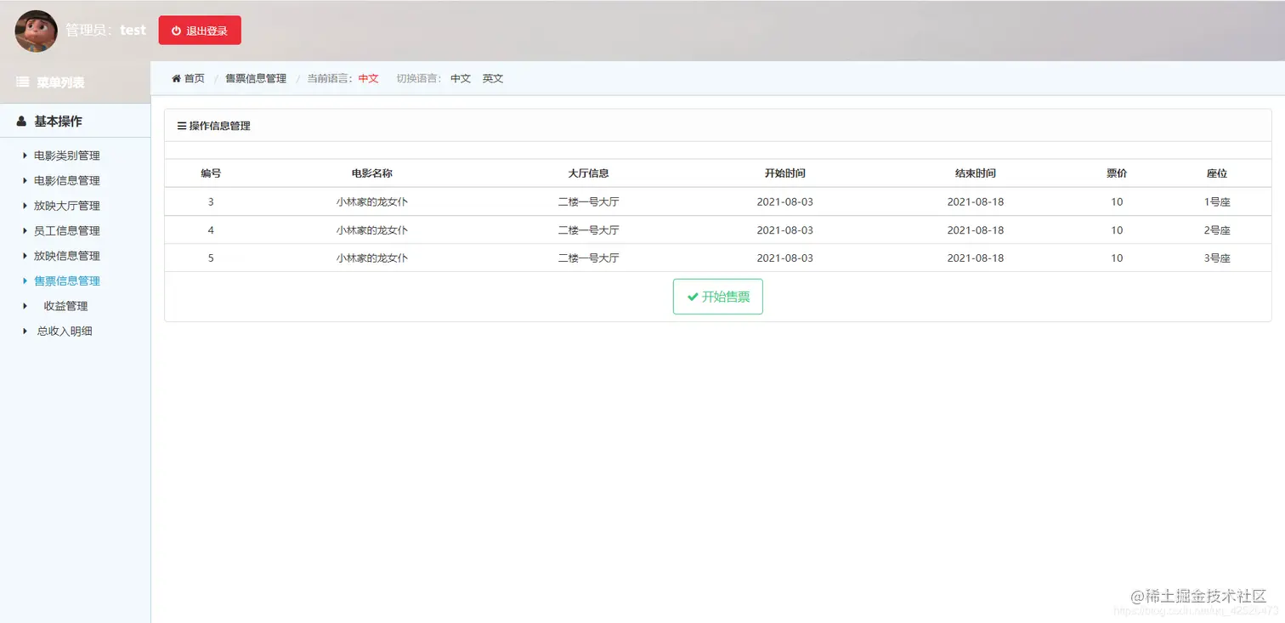Click the 电影名称 column header
The width and height of the screenshot is (1285, 623).
pos(372,173)
